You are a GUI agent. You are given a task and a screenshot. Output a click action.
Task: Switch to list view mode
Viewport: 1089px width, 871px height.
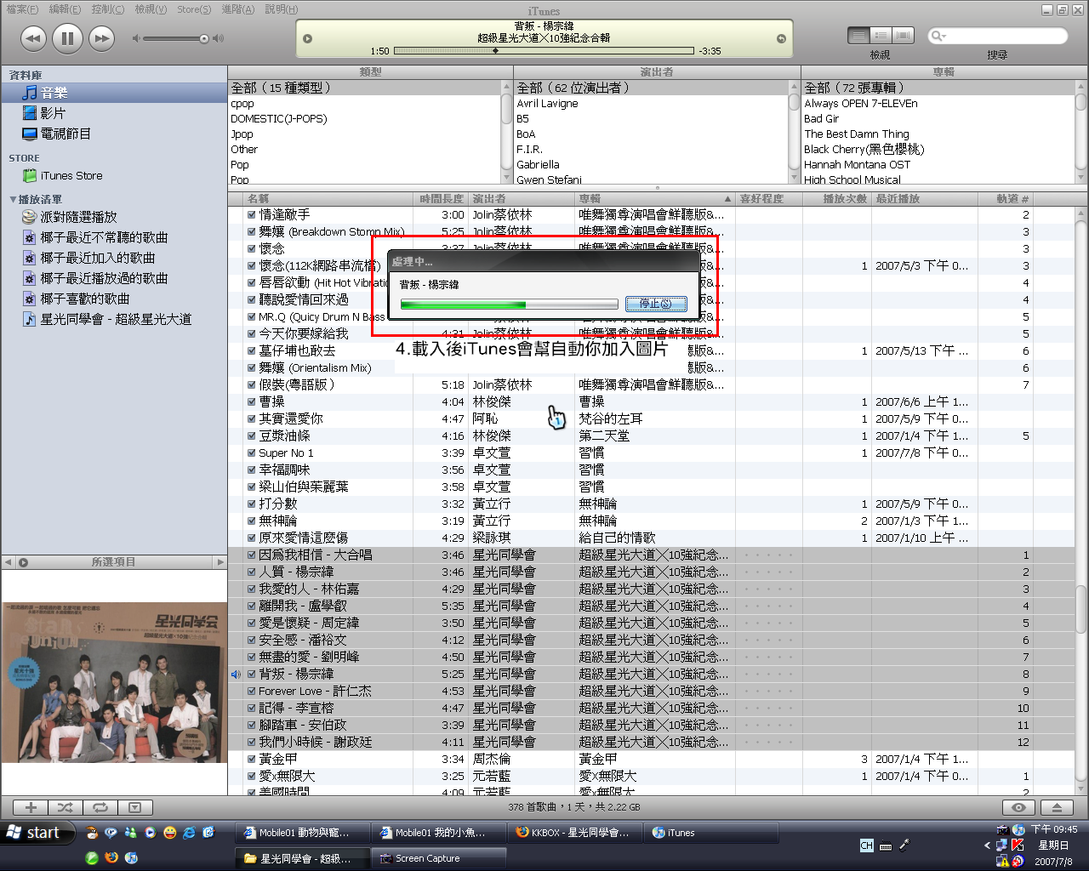858,36
